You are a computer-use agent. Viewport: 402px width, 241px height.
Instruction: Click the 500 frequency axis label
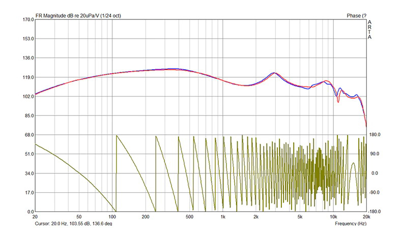click(189, 217)
